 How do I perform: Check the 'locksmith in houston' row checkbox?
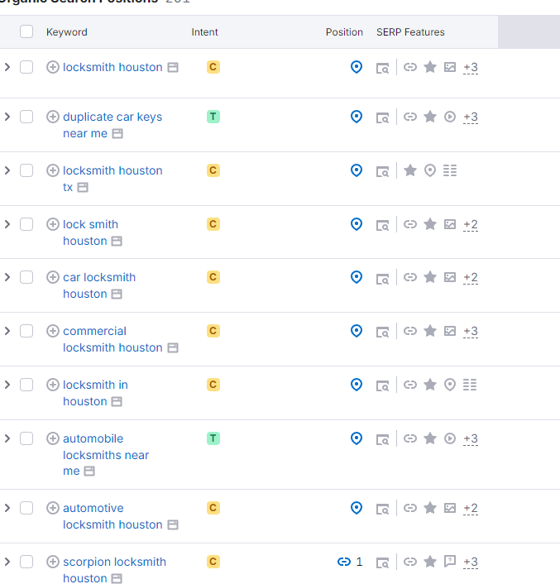point(26,385)
